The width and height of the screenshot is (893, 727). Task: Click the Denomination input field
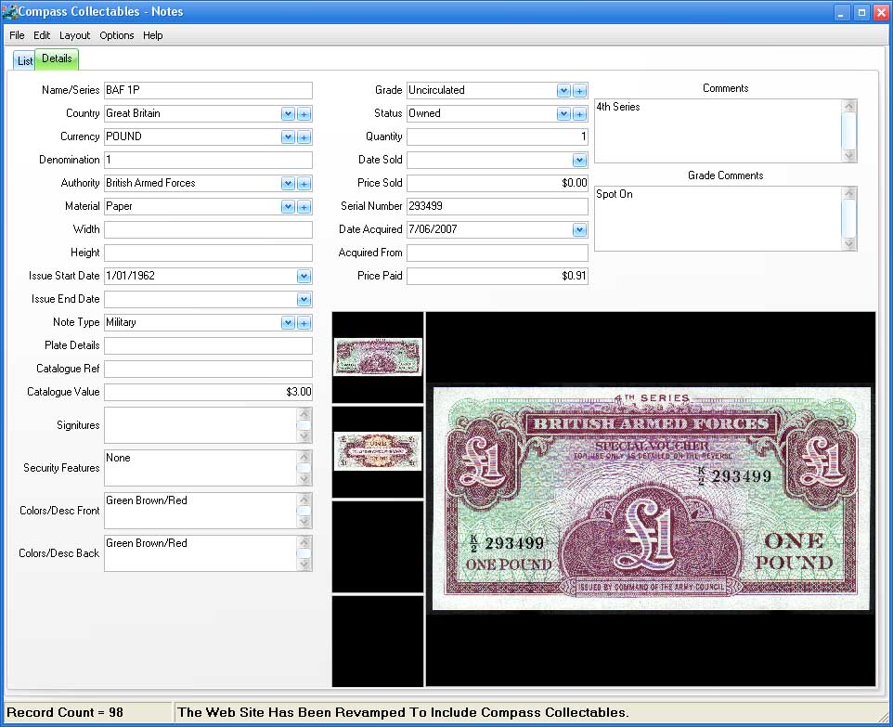tap(208, 160)
